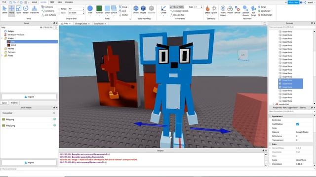This screenshot has width=316, height=177.
Task: Switch to the VIEW ribbon tab
Action: [x=60, y=2]
